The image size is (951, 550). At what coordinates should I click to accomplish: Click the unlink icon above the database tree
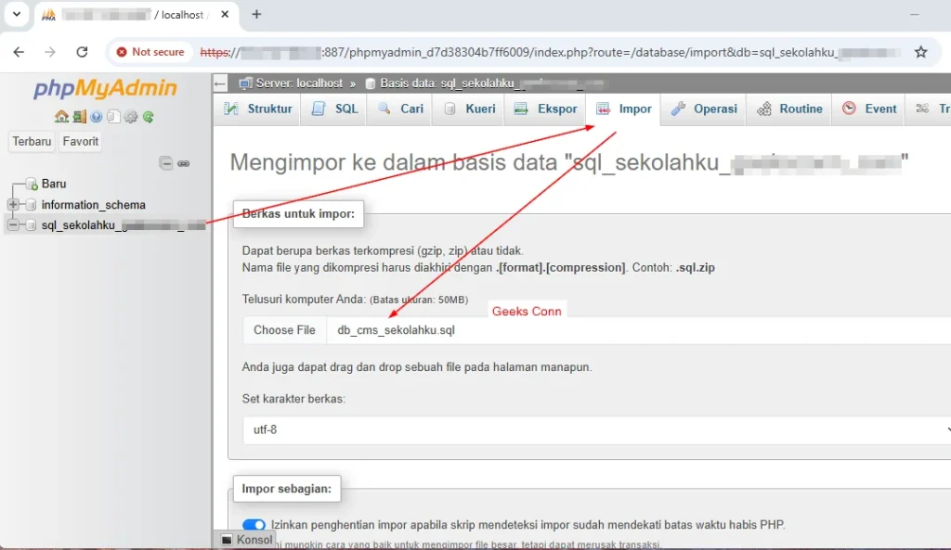pos(184,163)
